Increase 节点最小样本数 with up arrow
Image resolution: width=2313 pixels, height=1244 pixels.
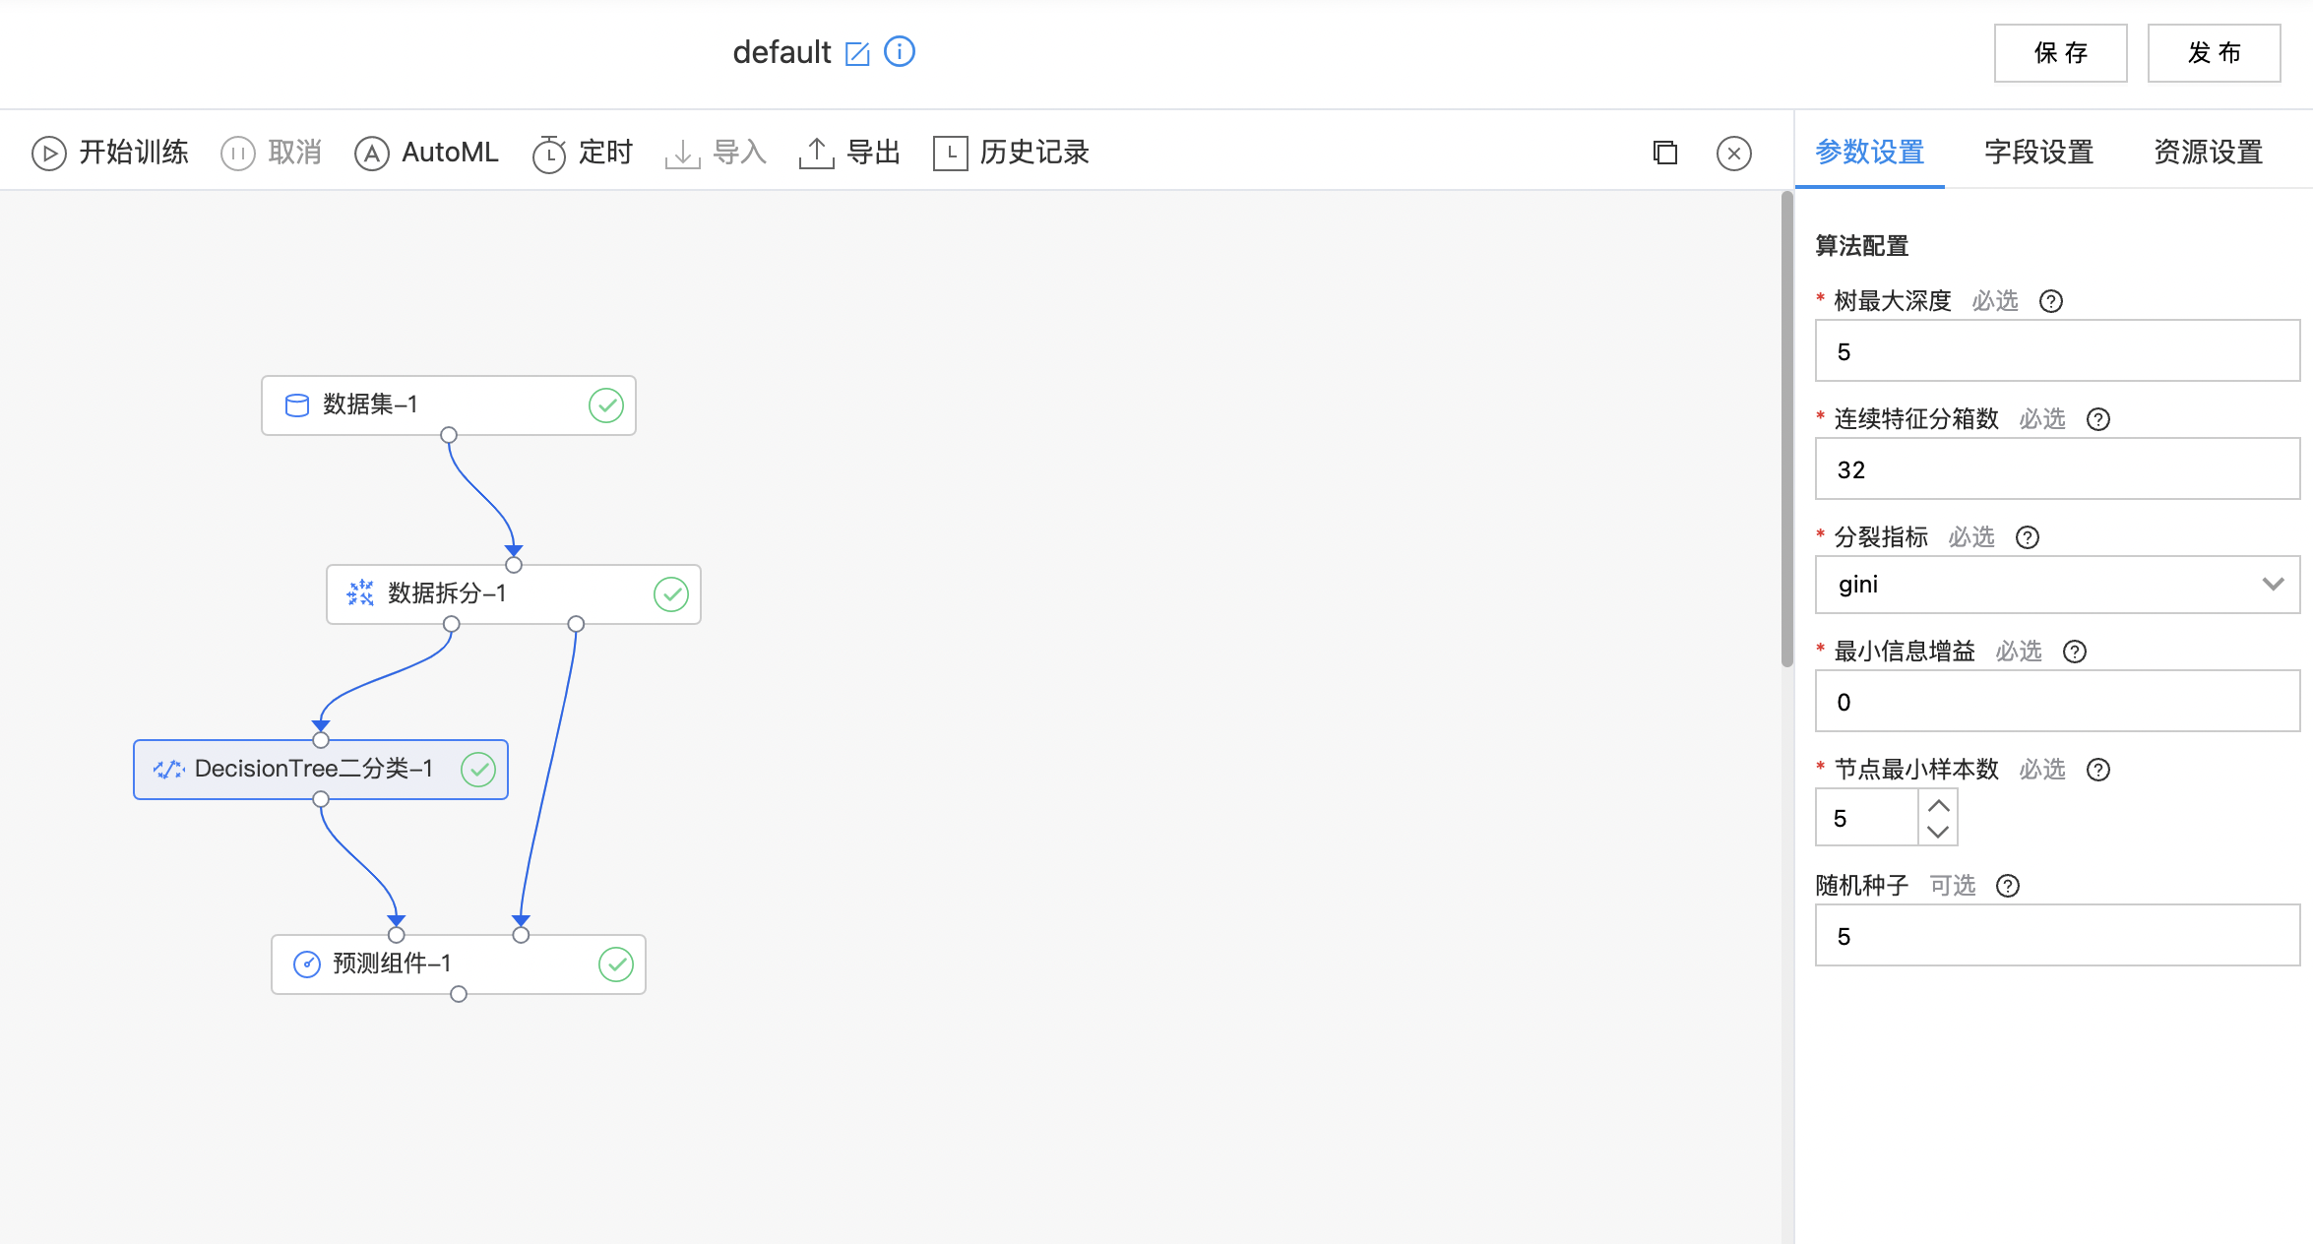[x=1938, y=805]
